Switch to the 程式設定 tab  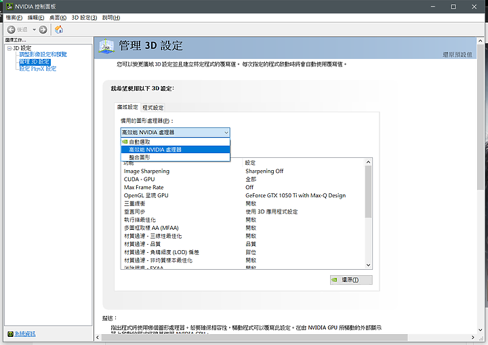click(152, 108)
